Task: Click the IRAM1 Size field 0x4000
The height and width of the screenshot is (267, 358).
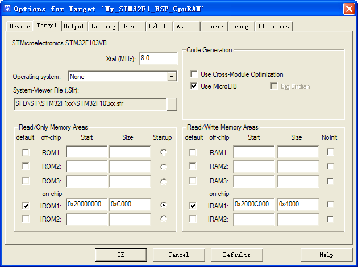Action: point(298,205)
